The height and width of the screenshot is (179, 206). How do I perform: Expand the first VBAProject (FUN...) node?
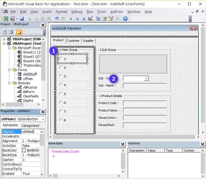point(4,39)
